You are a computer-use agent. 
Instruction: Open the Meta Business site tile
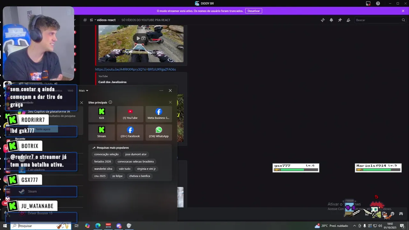(x=158, y=114)
